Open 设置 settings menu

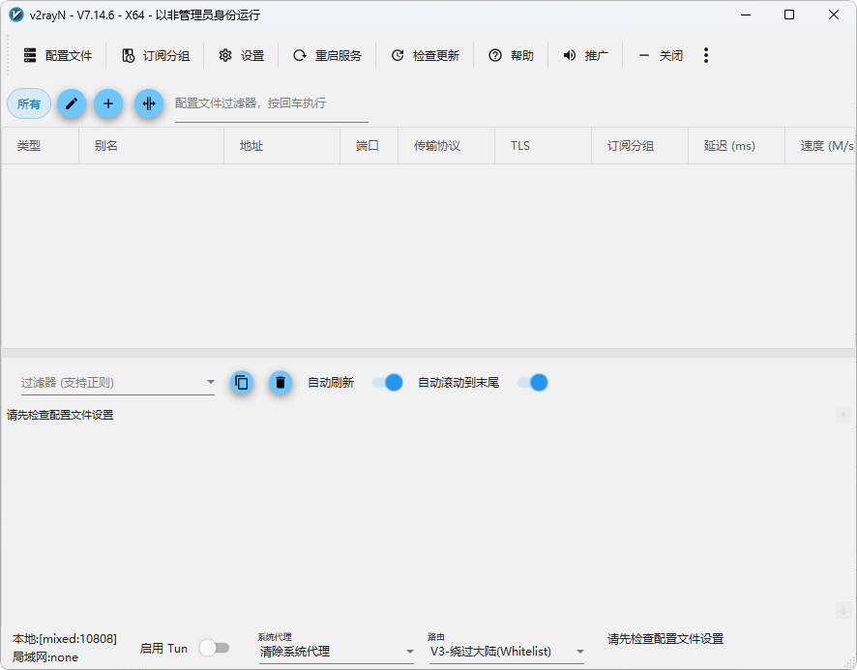(x=242, y=55)
